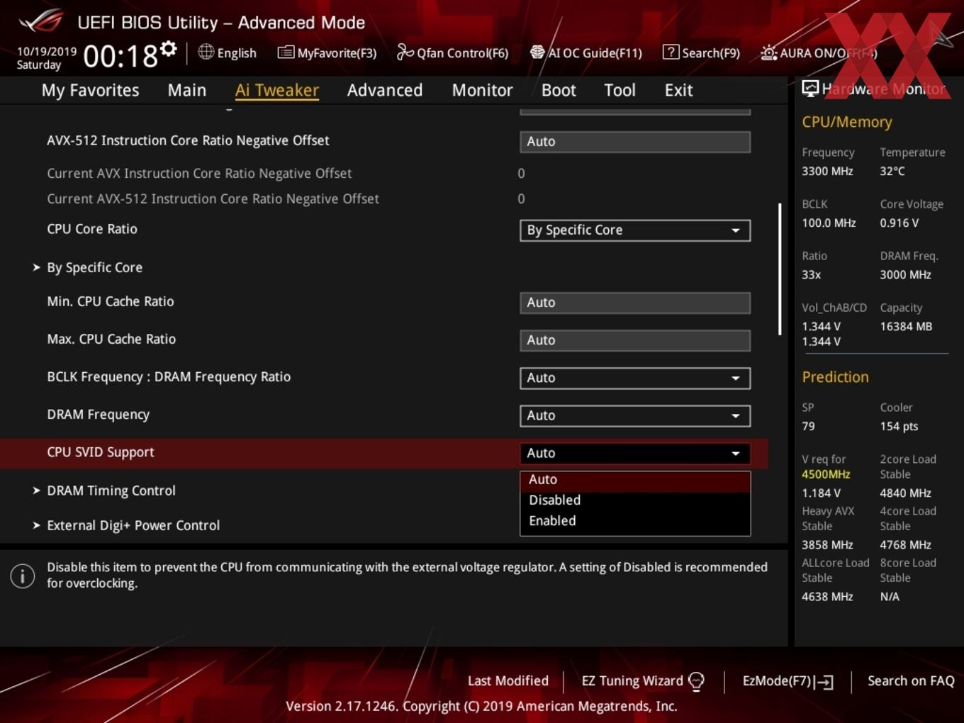The width and height of the screenshot is (964, 723).
Task: Click Current AVX-512 Instruction Core Ratio Negative Offset
Action: point(213,199)
